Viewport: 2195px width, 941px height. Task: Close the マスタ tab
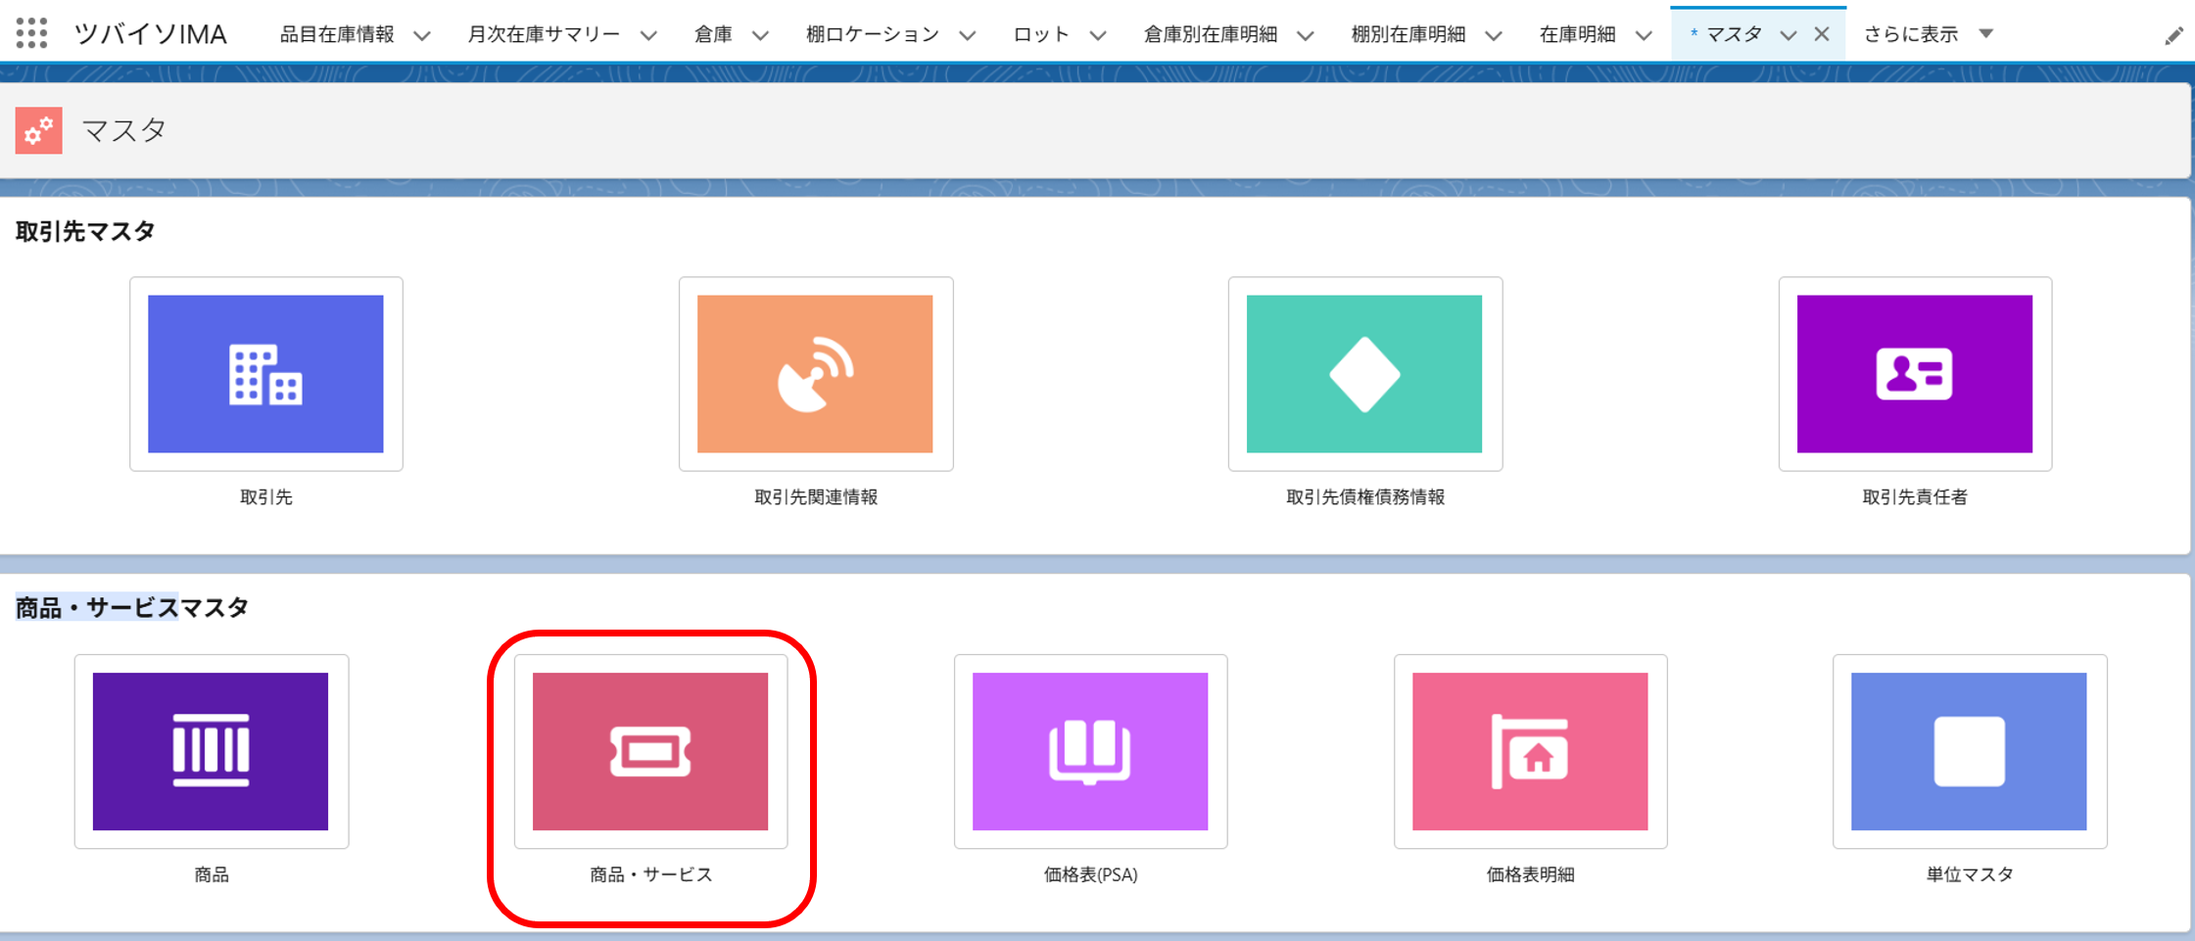pyautogui.click(x=1822, y=34)
